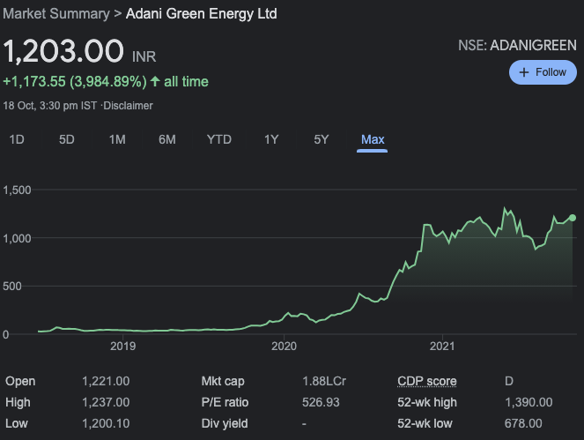Click the 1,203.00 stock price
Screen dimensions: 584x440
[64, 51]
